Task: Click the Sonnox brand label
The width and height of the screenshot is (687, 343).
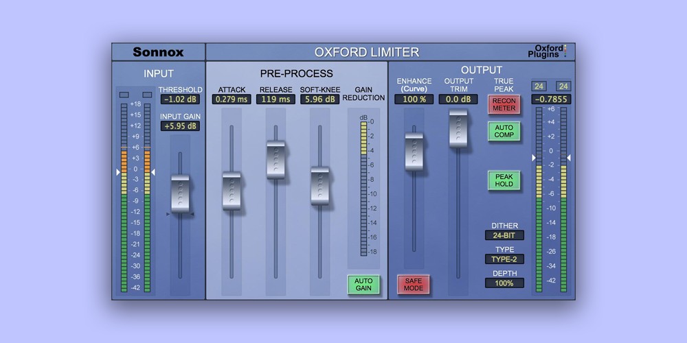Action: coord(158,52)
